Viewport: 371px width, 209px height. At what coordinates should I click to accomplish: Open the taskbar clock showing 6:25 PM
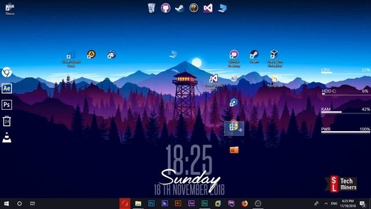348,204
